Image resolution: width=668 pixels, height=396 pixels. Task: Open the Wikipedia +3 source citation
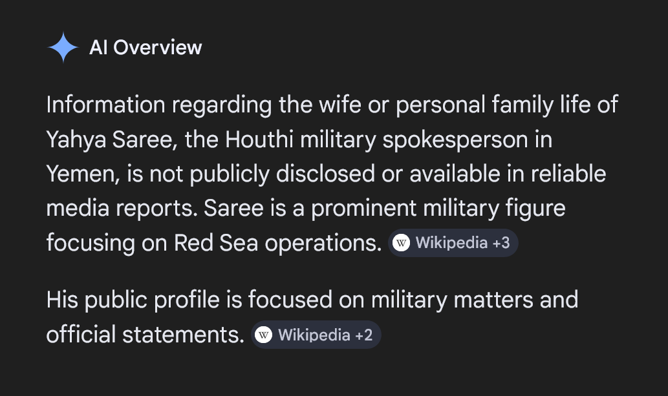[451, 243]
